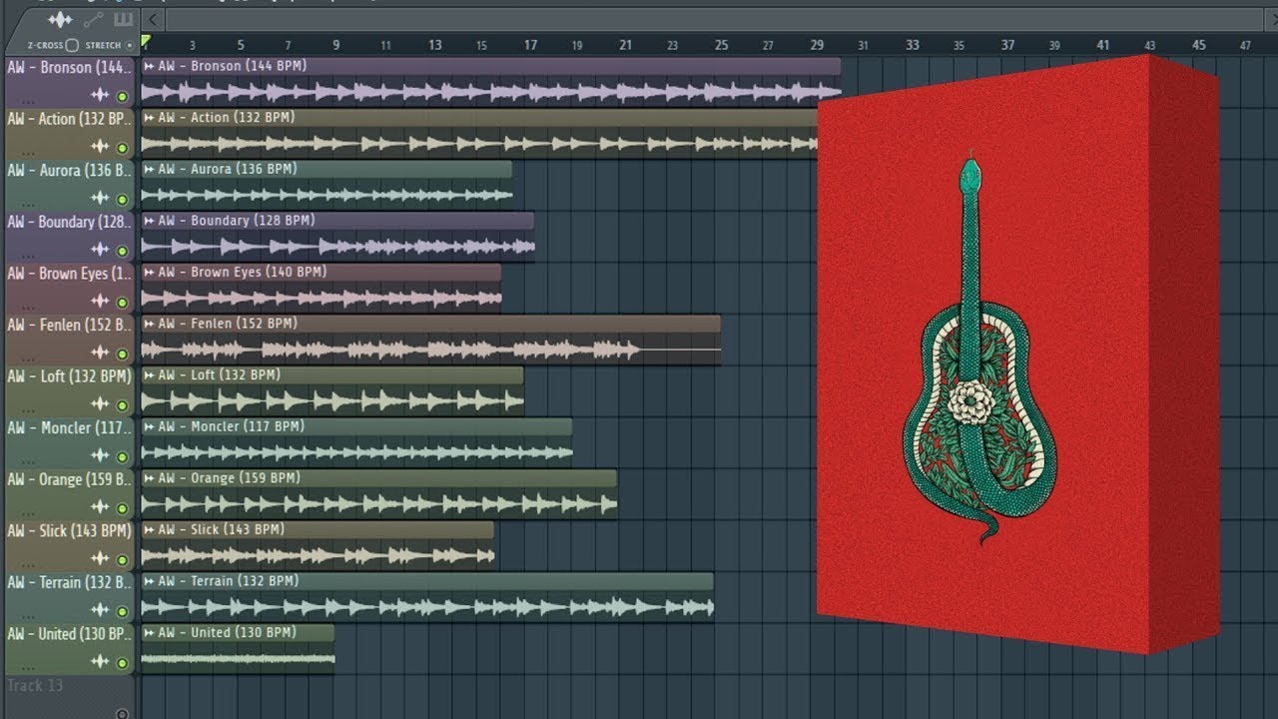Select the 'Track 13' empty track label
The width and height of the screenshot is (1278, 719).
click(35, 685)
